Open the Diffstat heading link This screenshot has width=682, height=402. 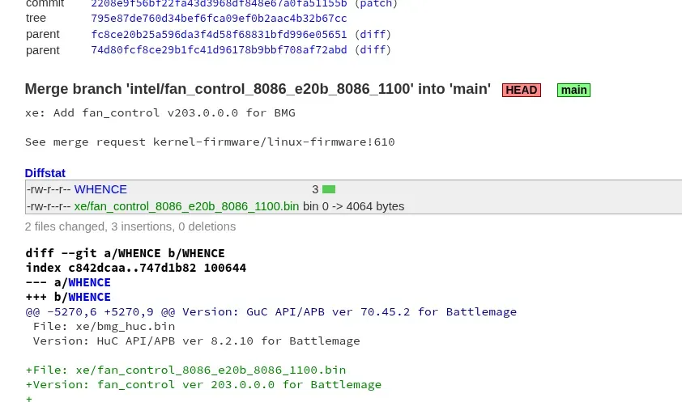tap(45, 173)
